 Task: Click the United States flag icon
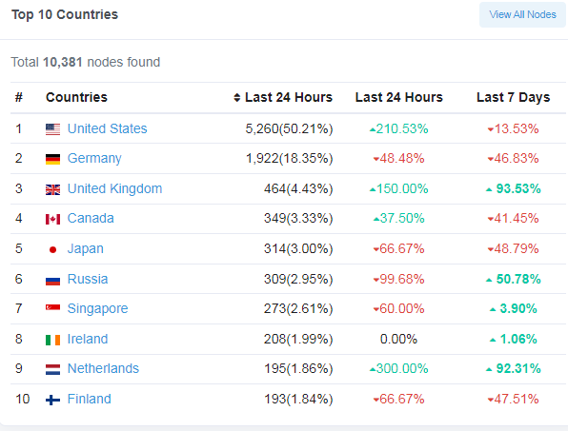tap(52, 129)
